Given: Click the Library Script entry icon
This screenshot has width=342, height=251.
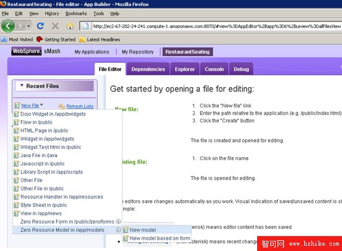Looking at the screenshot, I should [16, 172].
